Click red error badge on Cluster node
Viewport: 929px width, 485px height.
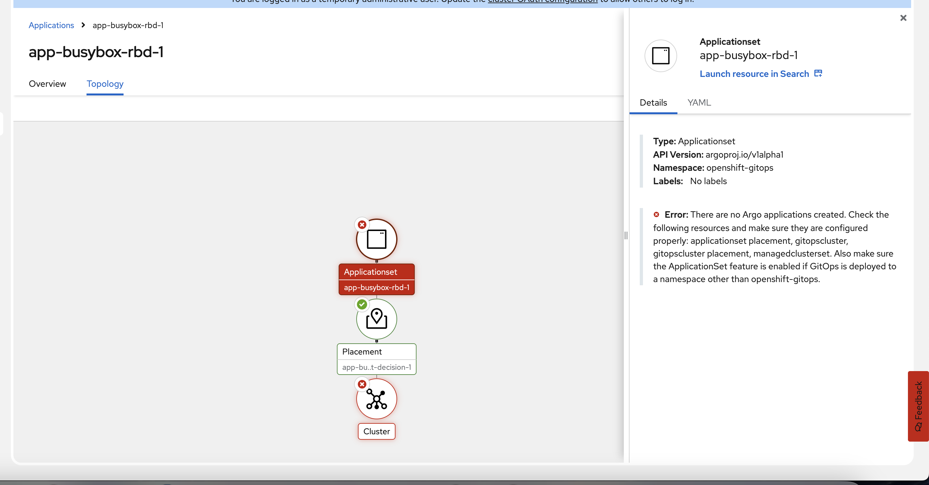click(362, 384)
